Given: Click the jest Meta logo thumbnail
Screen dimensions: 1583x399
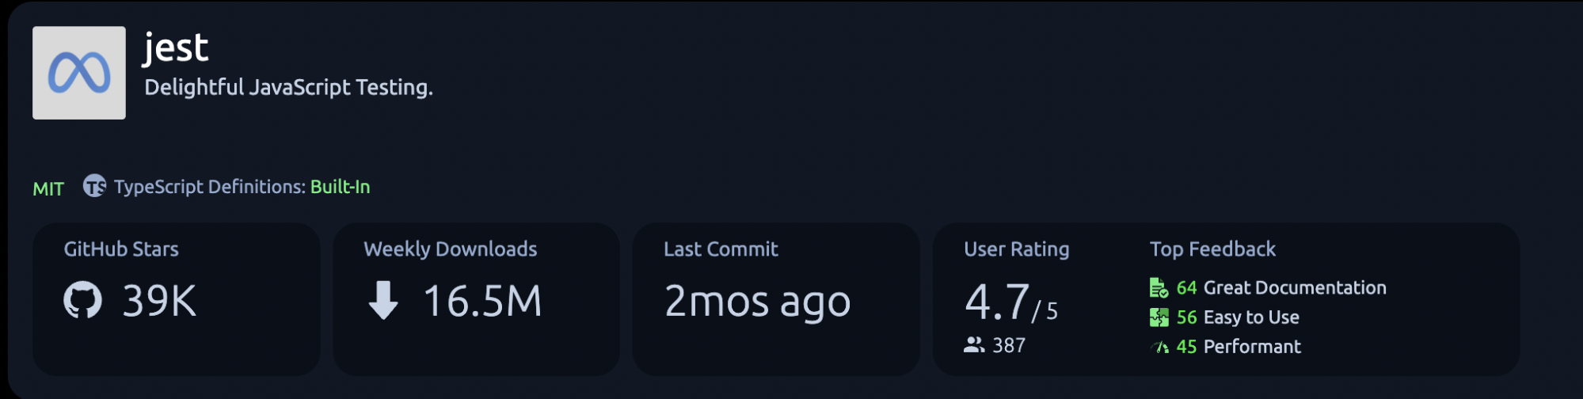Looking at the screenshot, I should (x=78, y=73).
